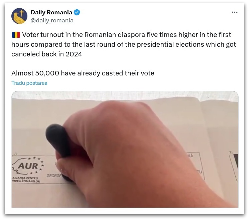Image resolution: width=249 pixels, height=220 pixels.
Task: Click the AUR logo in the video
Action: 28,166
